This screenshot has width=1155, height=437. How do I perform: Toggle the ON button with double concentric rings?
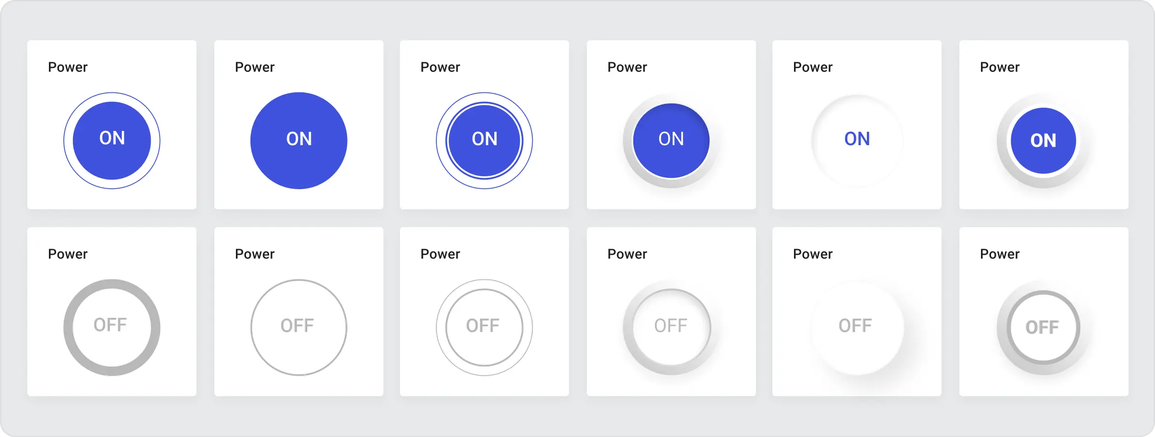point(484,140)
